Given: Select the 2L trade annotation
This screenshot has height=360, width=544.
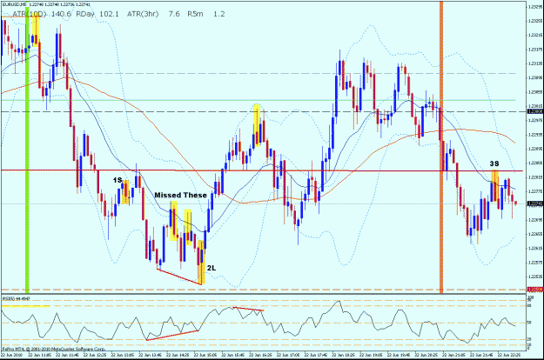Looking at the screenshot, I should coord(212,268).
